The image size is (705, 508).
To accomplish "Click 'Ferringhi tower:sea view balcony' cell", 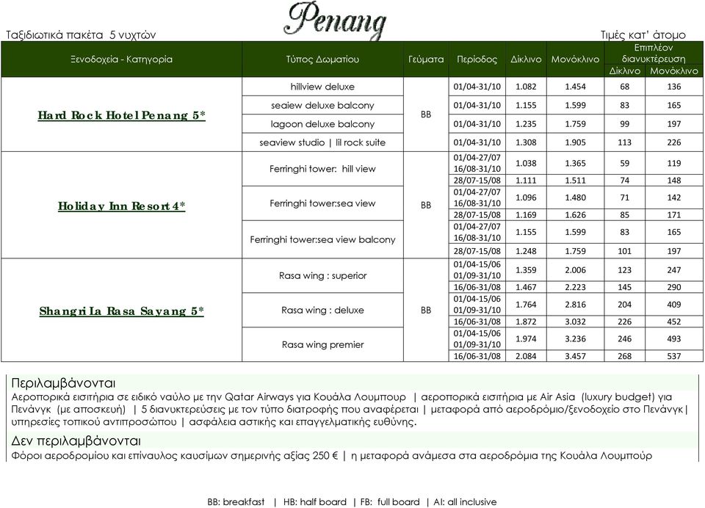I will [322, 239].
